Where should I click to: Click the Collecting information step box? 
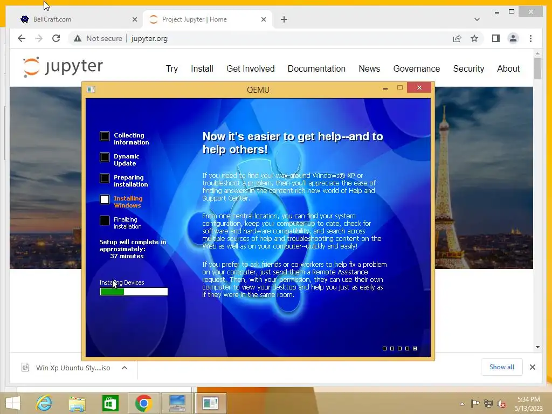click(105, 136)
